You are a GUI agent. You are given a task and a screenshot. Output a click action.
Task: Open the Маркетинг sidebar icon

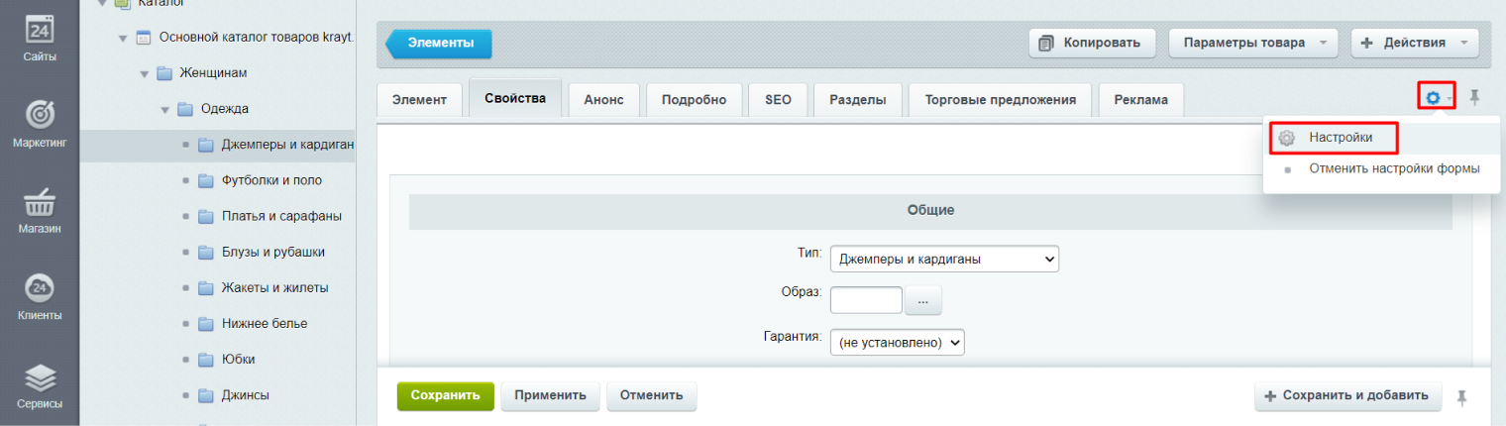point(40,121)
